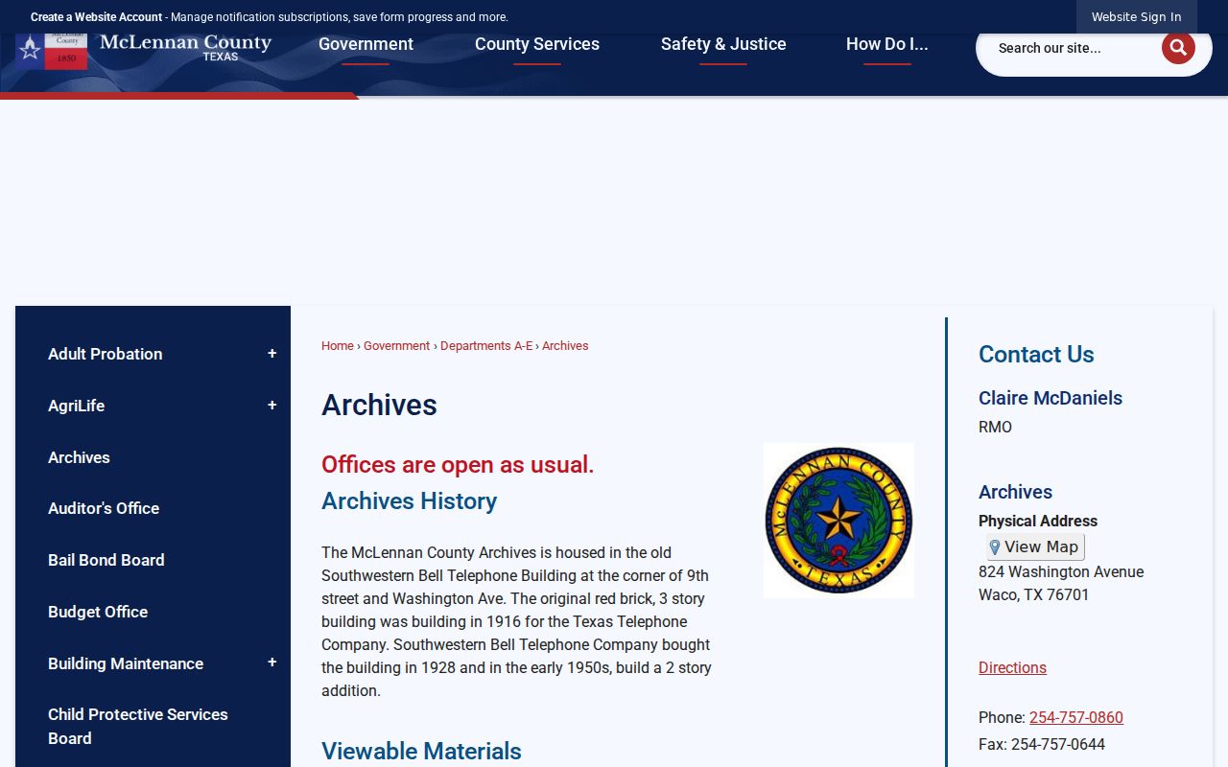Click the Archives History heading

pyautogui.click(x=409, y=501)
